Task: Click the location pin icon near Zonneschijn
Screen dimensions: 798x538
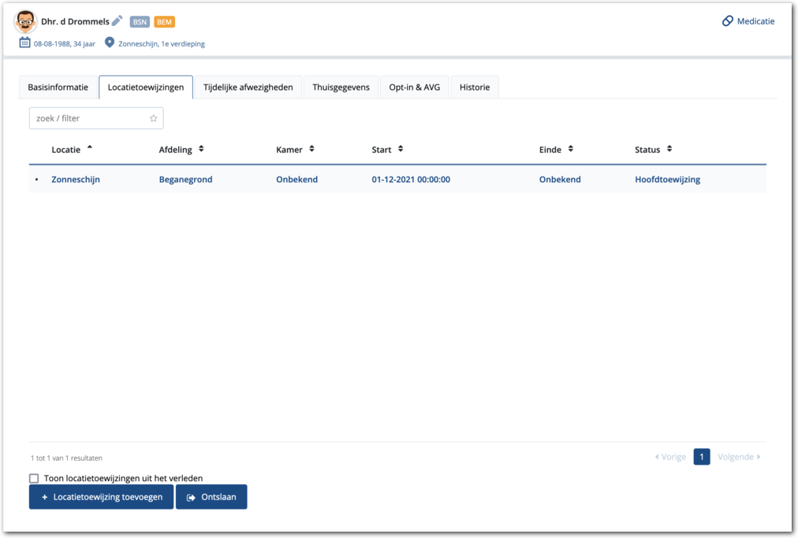Action: pos(110,43)
